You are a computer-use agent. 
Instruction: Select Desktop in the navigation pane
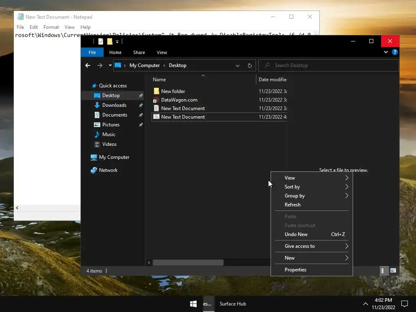(111, 95)
